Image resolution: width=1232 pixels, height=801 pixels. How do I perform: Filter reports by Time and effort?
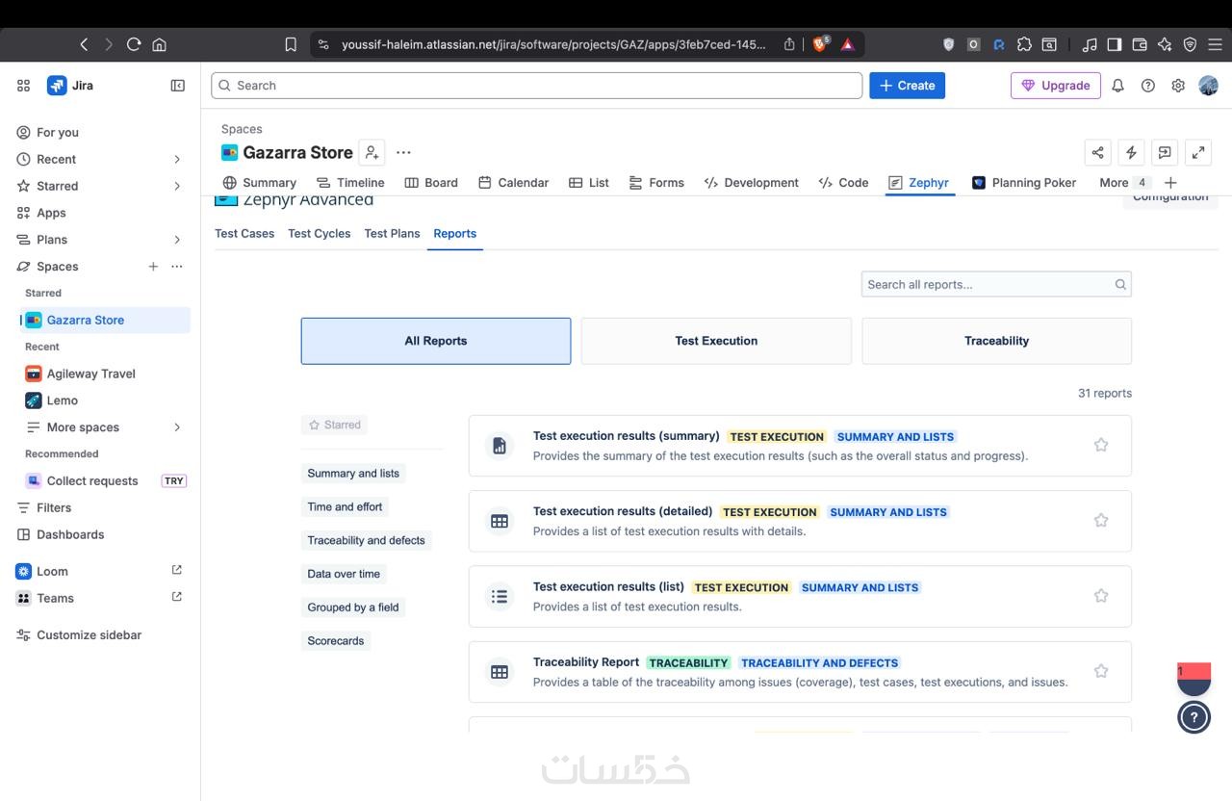point(345,506)
